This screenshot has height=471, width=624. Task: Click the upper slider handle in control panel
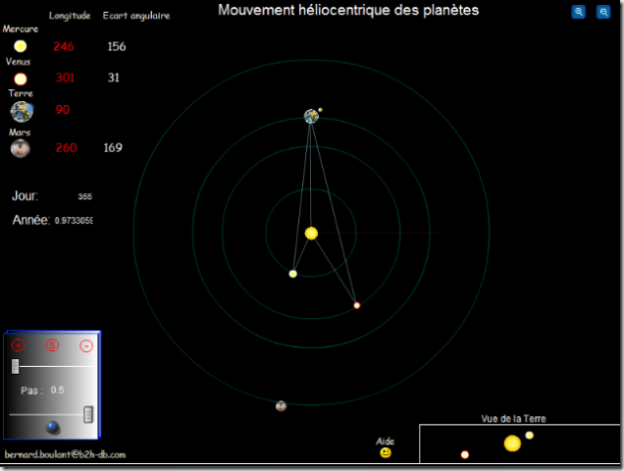click(x=16, y=366)
